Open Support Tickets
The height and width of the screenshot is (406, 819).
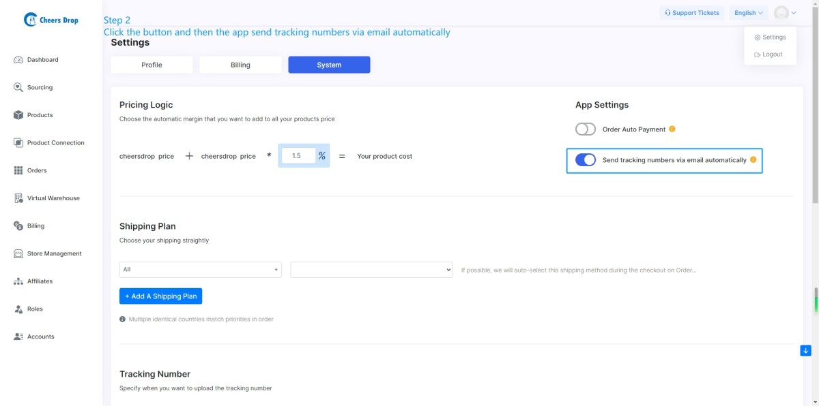click(x=691, y=13)
